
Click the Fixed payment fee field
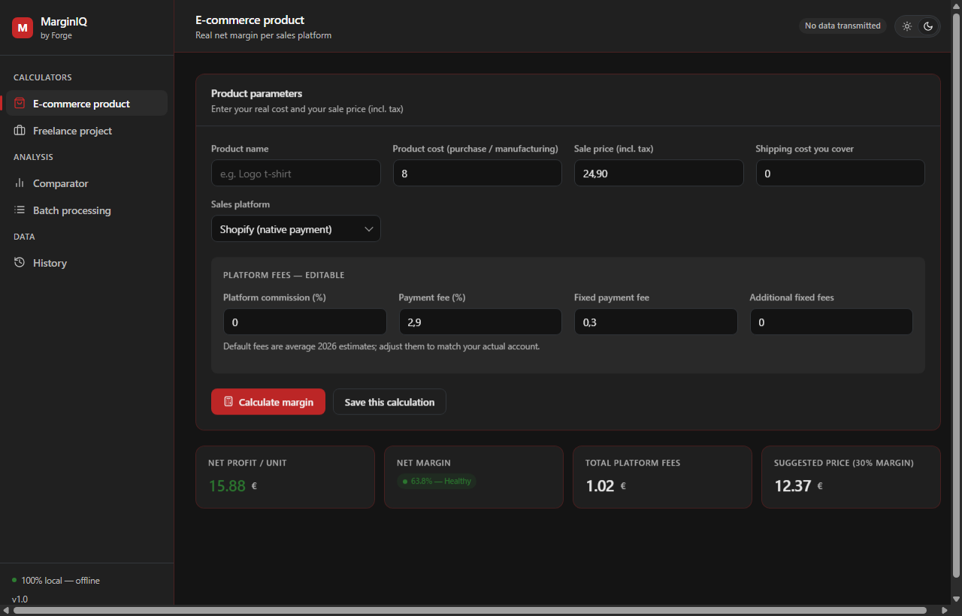click(x=656, y=322)
